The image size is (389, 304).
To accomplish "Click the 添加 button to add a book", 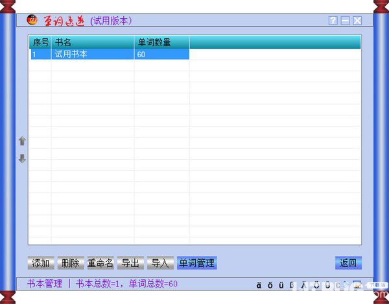I will click(41, 262).
